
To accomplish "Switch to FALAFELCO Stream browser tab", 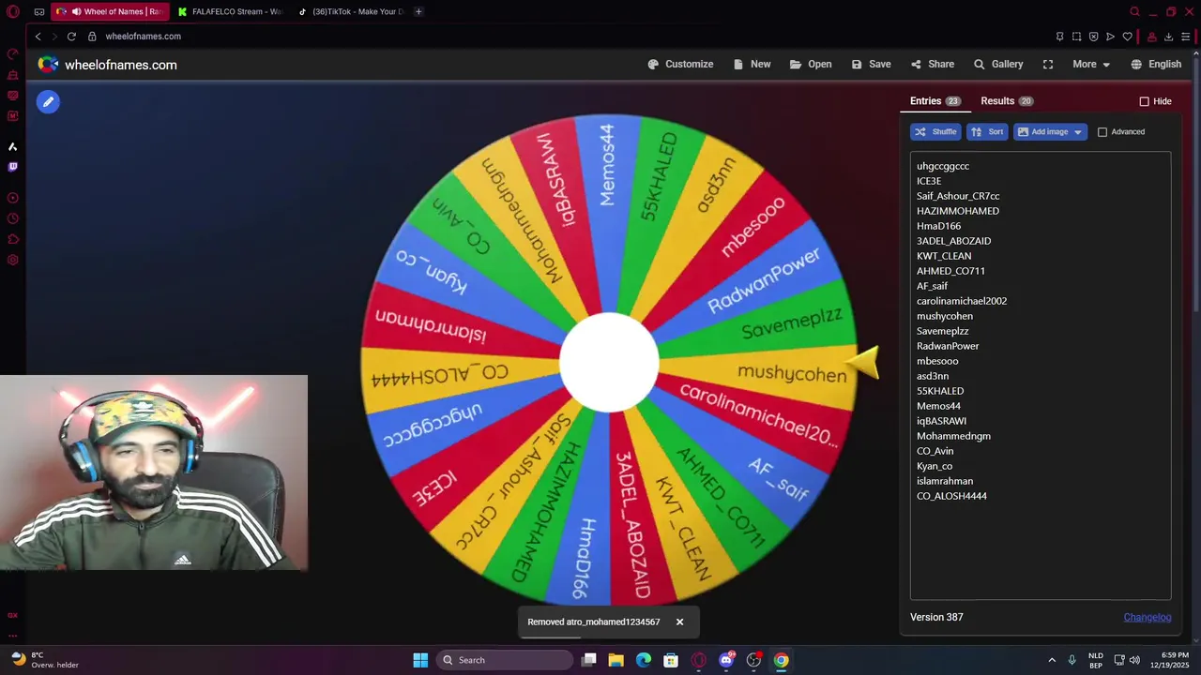I will 231,12.
